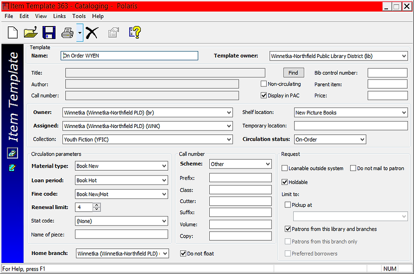Open context help question mark icon

135,32
